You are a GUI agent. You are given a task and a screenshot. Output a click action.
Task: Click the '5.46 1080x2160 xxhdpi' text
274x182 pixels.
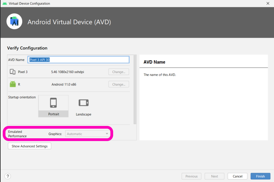click(67, 72)
